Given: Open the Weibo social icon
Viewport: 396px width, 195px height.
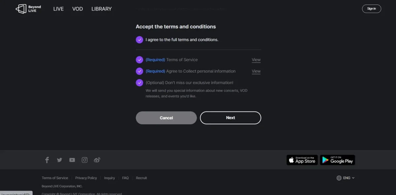Looking at the screenshot, I should (x=97, y=160).
